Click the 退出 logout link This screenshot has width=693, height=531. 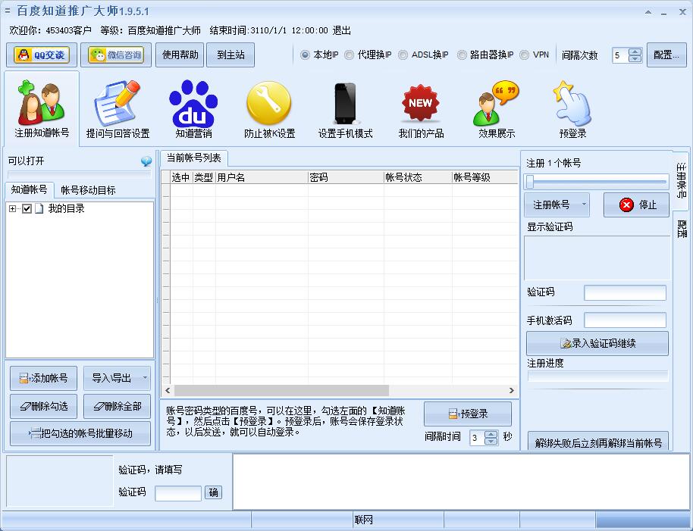click(x=342, y=30)
